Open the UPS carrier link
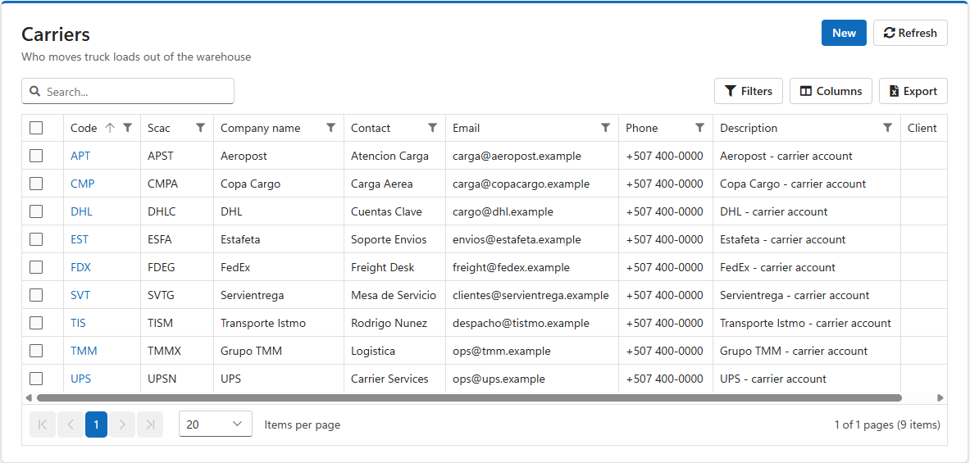 coord(80,379)
